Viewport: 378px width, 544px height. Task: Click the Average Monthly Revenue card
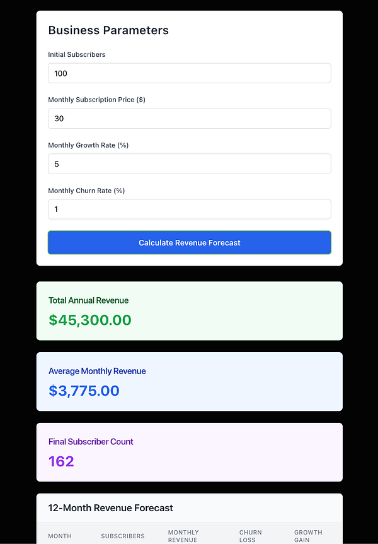[x=189, y=381]
